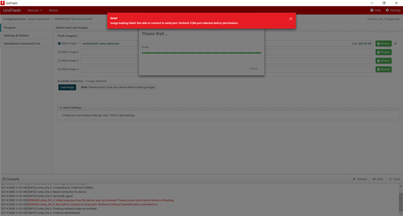Click the UniFlash title bar app icon

(3, 3)
